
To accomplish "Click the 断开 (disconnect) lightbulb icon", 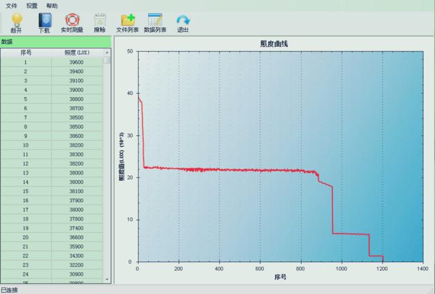I will point(16,20).
